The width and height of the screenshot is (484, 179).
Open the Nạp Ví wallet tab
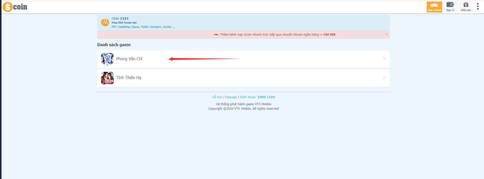pos(450,7)
